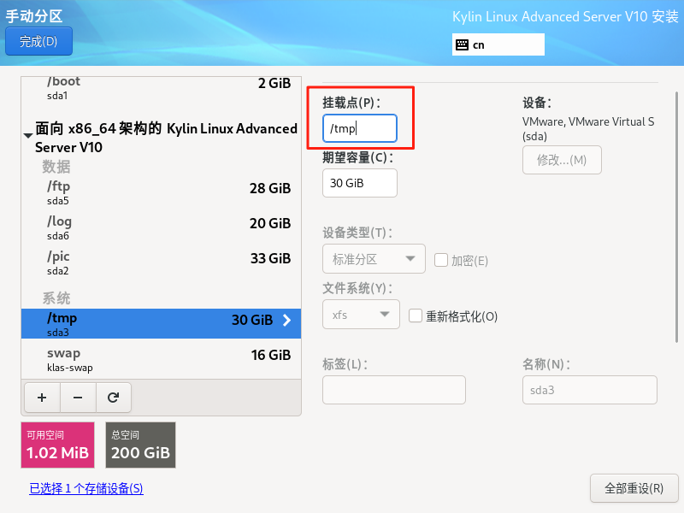
Task: Enable the 加密(E) encrypt checkbox
Action: click(x=441, y=260)
